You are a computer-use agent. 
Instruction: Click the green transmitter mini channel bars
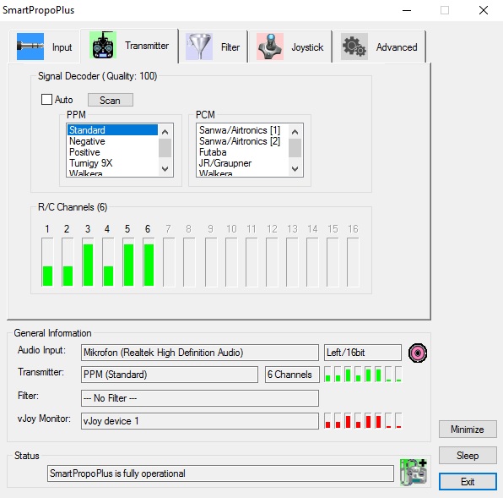click(x=363, y=375)
